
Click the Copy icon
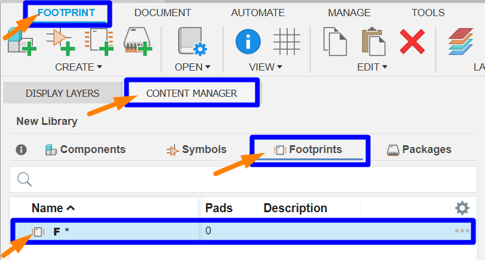(x=335, y=42)
